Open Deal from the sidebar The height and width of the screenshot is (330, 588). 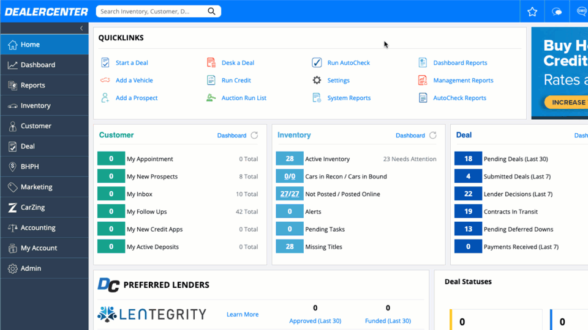45,146
